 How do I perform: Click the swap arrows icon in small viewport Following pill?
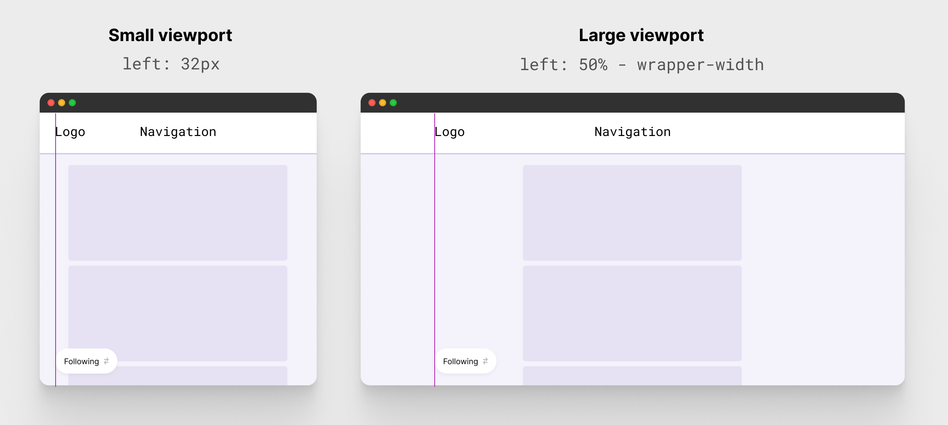click(x=106, y=361)
